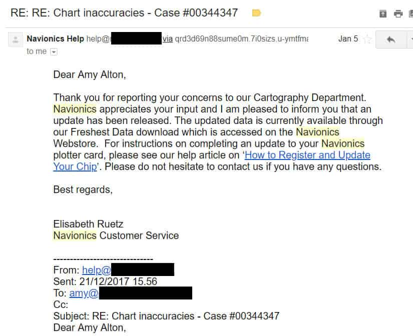Click highlighted Navionics in Customer Service signature

(75, 235)
